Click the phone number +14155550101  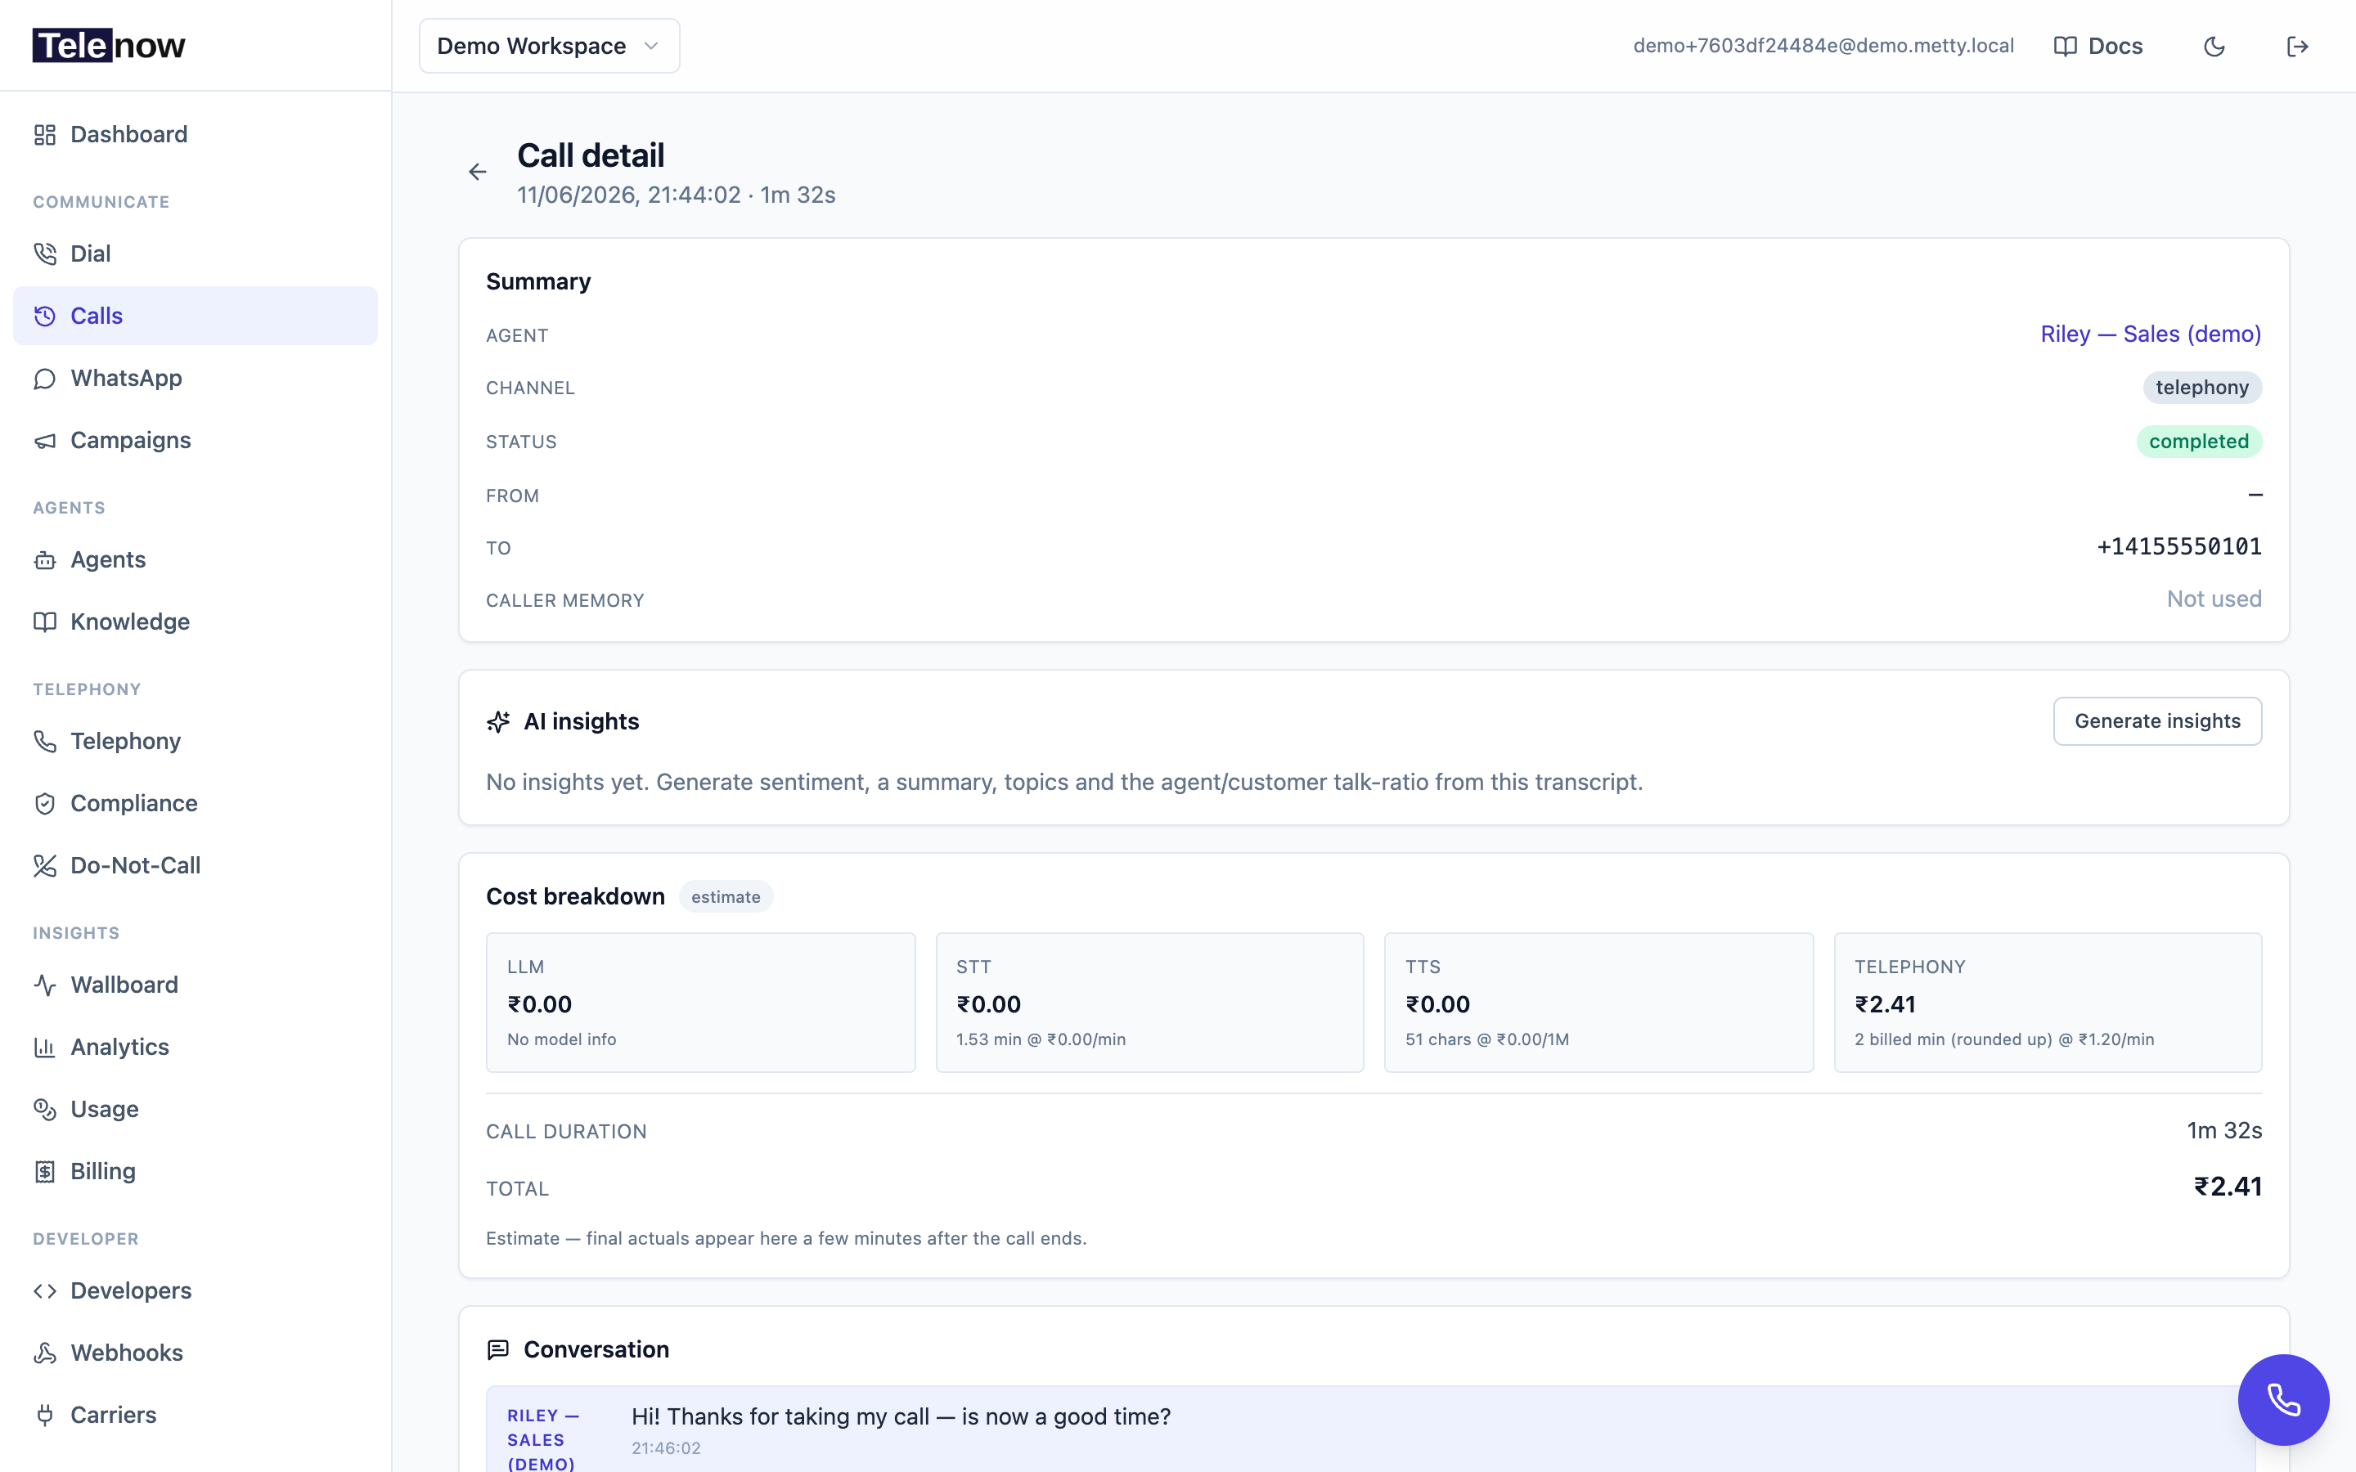pyautogui.click(x=2178, y=547)
